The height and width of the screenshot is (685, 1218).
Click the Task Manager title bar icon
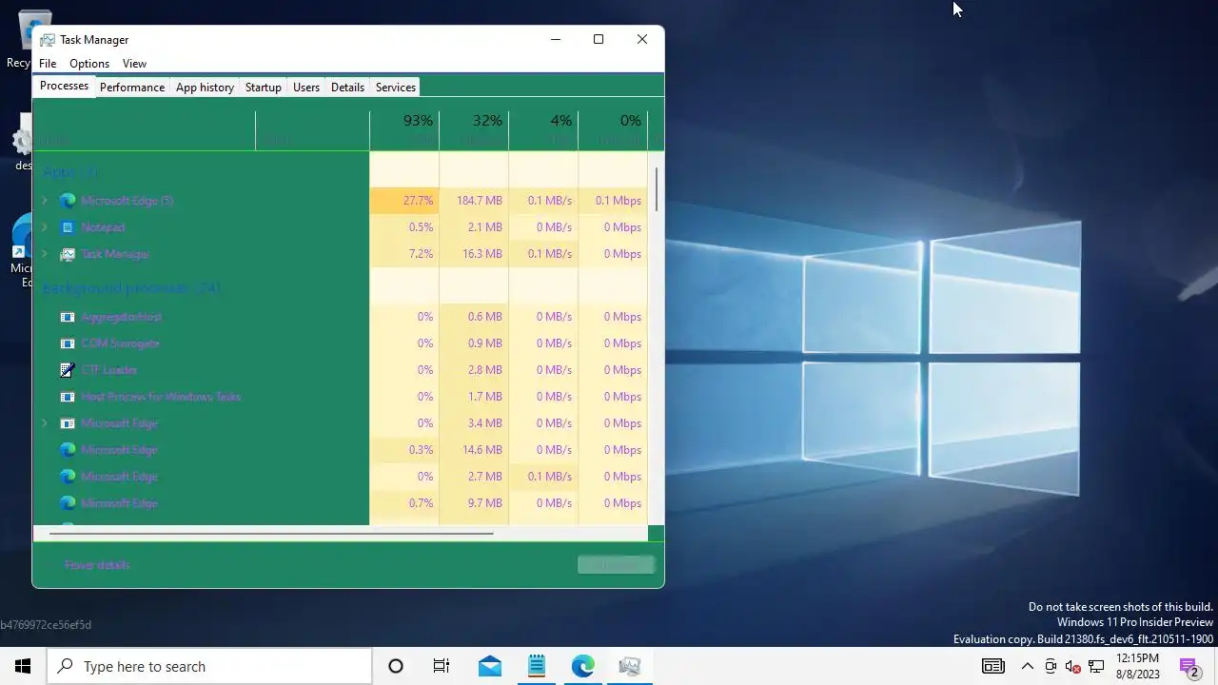coord(48,40)
